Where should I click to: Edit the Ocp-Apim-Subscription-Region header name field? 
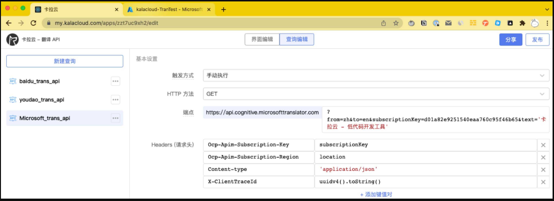pyautogui.click(x=259, y=157)
